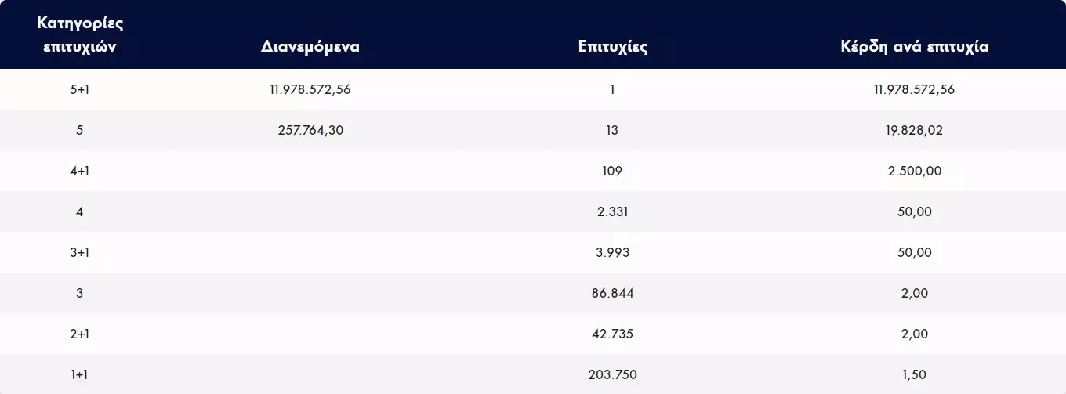
Task: Select the 86.844 successes cell
Action: tap(612, 293)
